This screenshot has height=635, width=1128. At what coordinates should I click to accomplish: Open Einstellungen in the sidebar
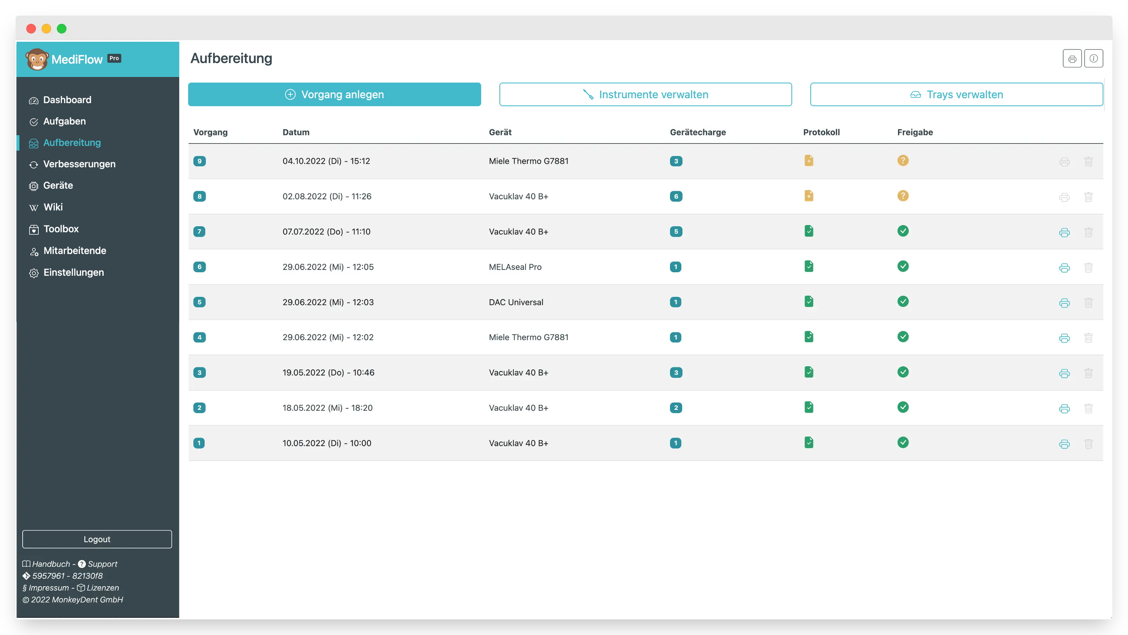(x=66, y=273)
